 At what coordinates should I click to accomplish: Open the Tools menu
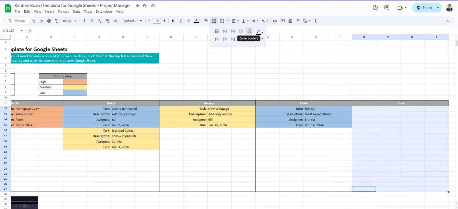pos(88,11)
